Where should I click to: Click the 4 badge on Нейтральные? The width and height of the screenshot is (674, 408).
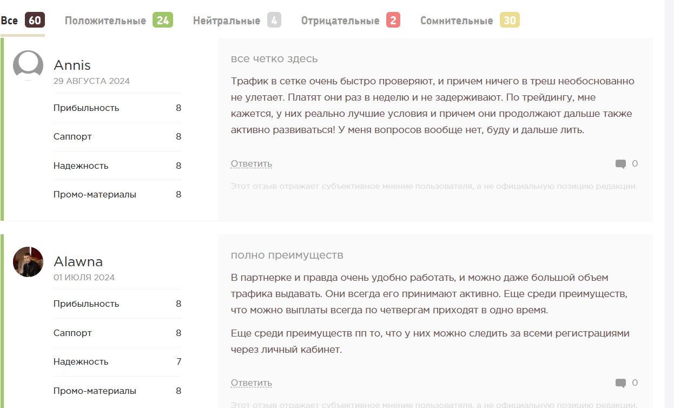[x=274, y=21]
